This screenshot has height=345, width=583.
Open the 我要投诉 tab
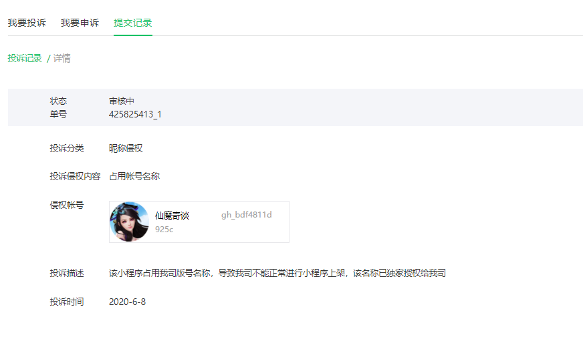click(27, 23)
